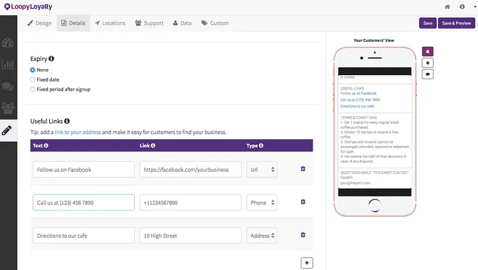The width and height of the screenshot is (478, 270).
Task: Click the Save & Preview button
Action: [x=456, y=23]
